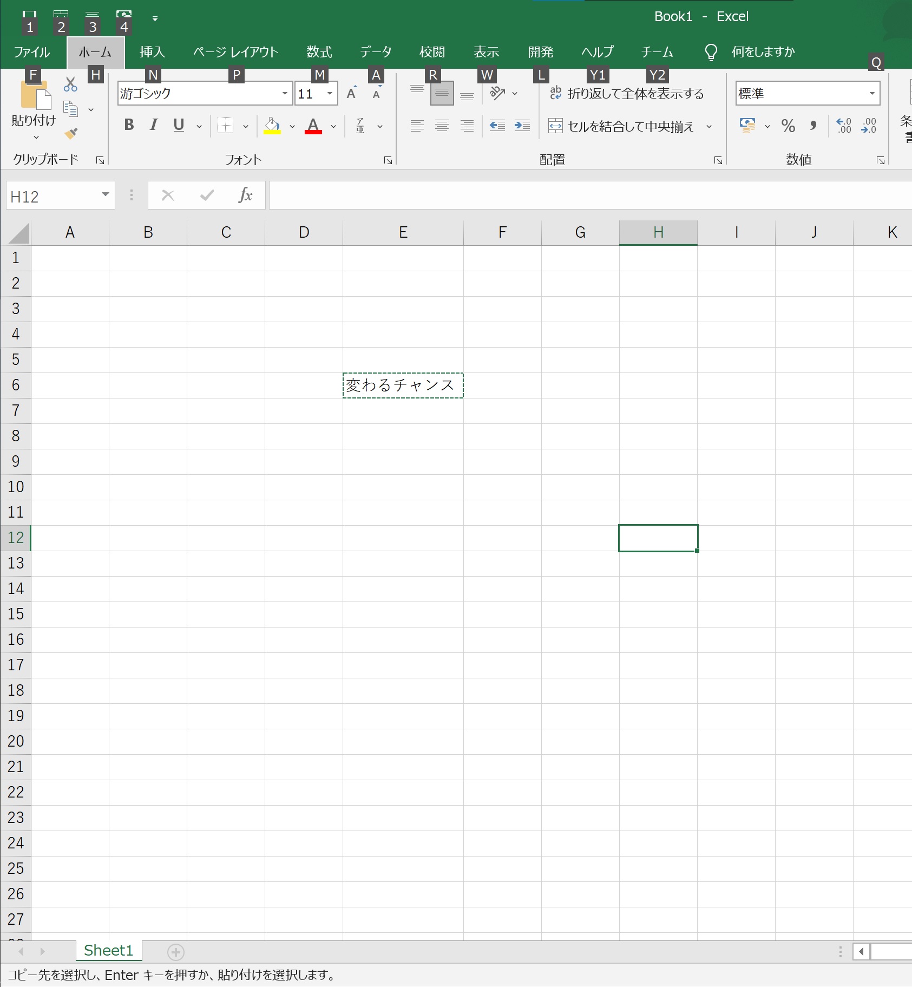Select the Sheet1 sheet tab
The height and width of the screenshot is (987, 912).
click(x=109, y=951)
